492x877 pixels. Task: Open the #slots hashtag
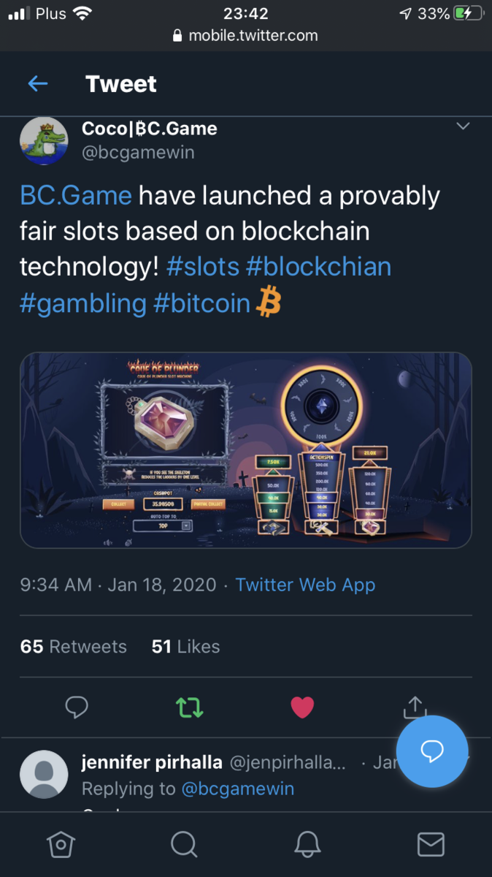[x=203, y=267]
